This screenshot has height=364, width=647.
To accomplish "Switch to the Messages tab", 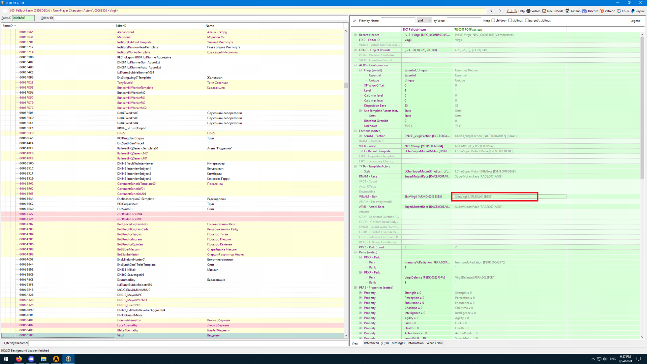I will 398,343.
